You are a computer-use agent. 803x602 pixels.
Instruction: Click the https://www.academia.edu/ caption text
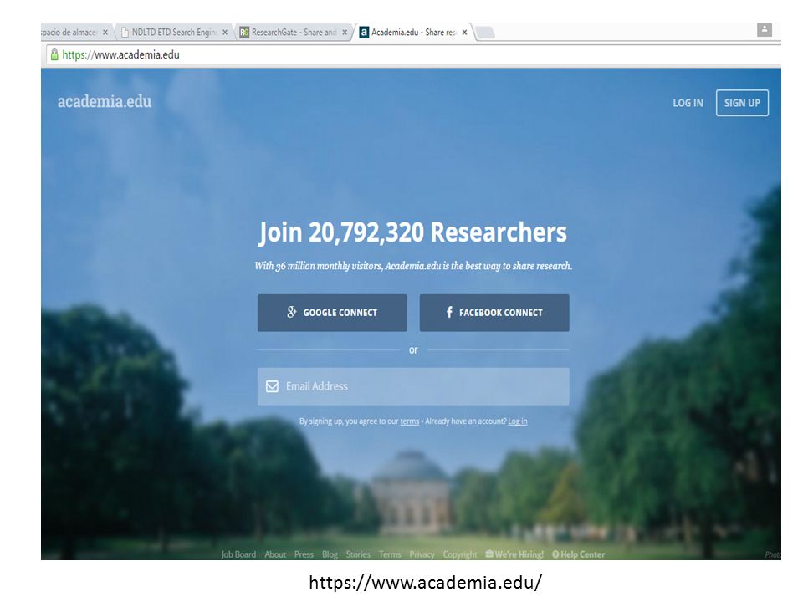coord(425,583)
